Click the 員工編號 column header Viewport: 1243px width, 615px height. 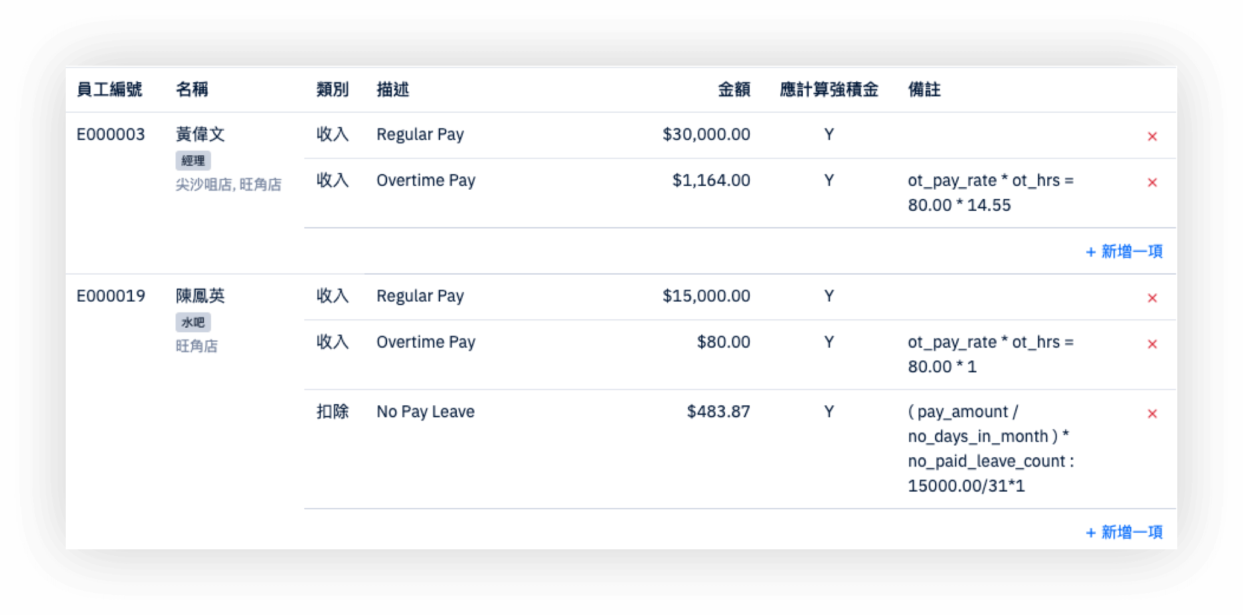click(110, 90)
